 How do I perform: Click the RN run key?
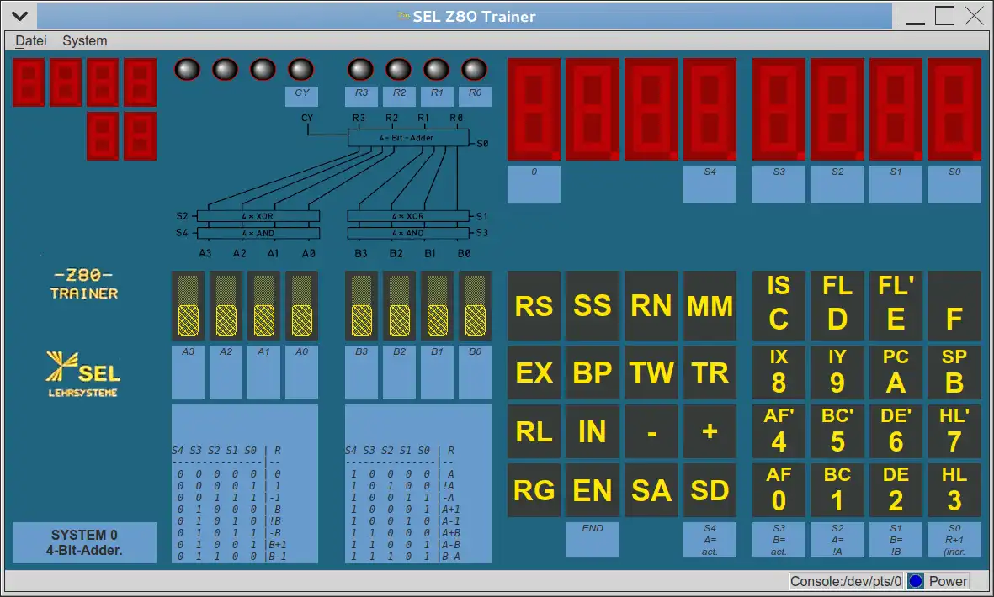[651, 306]
